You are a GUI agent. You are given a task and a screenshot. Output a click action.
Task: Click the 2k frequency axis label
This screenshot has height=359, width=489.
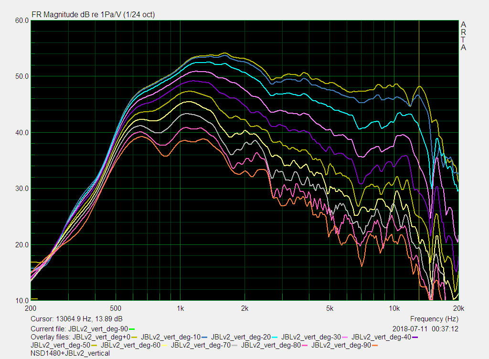click(245, 308)
